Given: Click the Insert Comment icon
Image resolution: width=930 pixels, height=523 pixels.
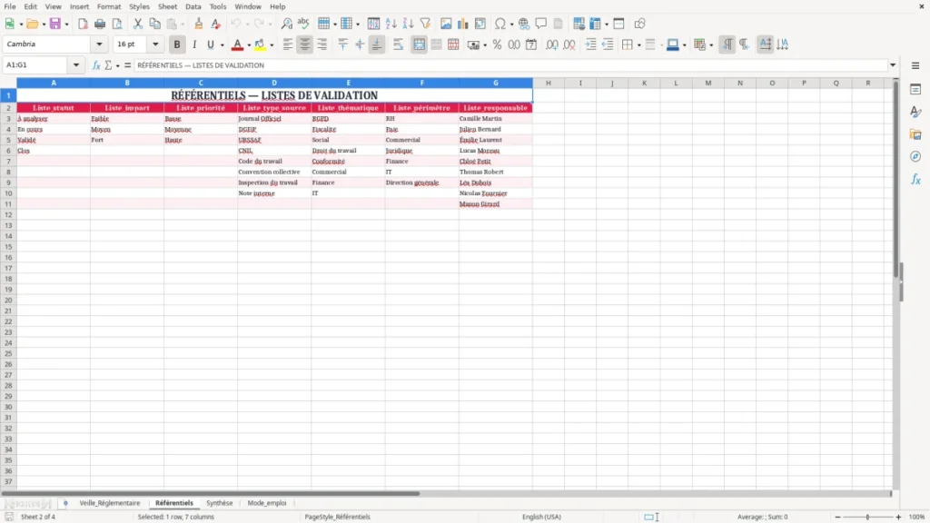Looking at the screenshot, I should pos(541,24).
